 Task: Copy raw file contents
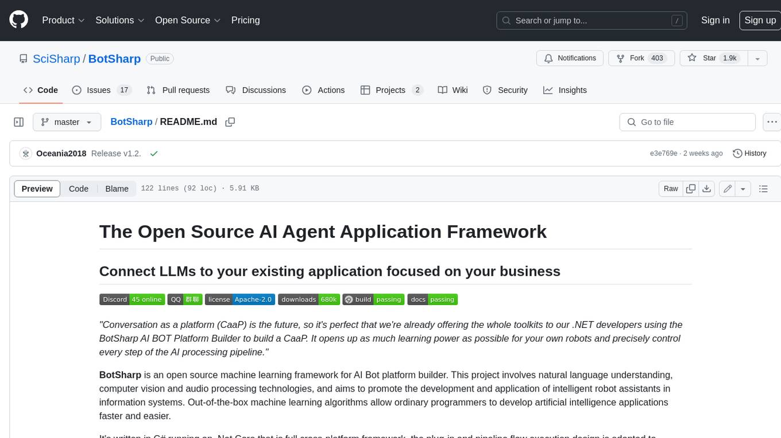(691, 189)
